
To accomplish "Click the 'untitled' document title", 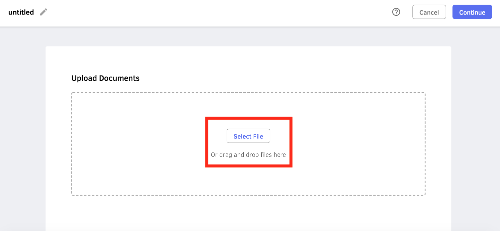I will [x=21, y=12].
